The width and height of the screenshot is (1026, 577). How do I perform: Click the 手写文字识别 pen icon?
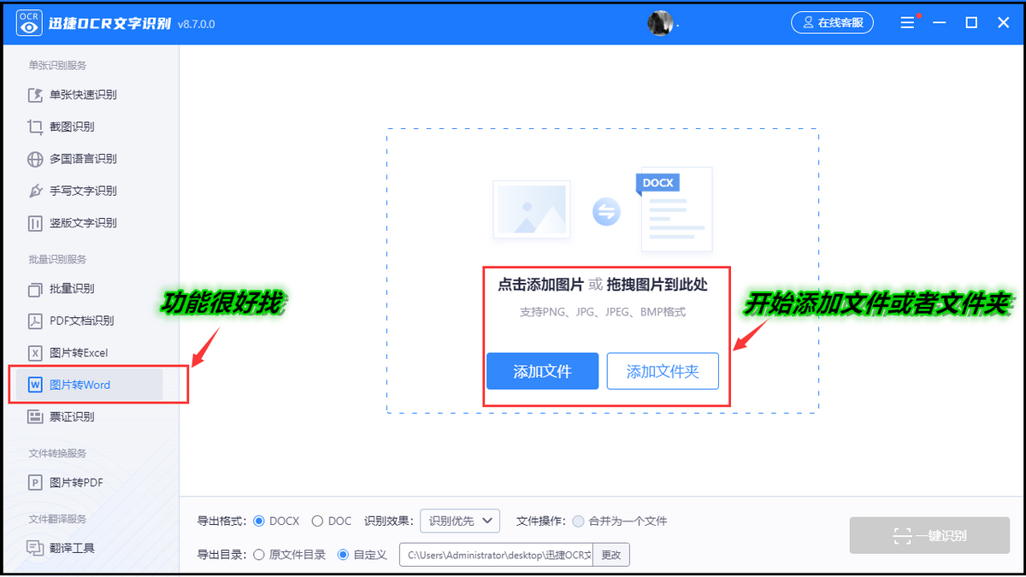click(35, 191)
